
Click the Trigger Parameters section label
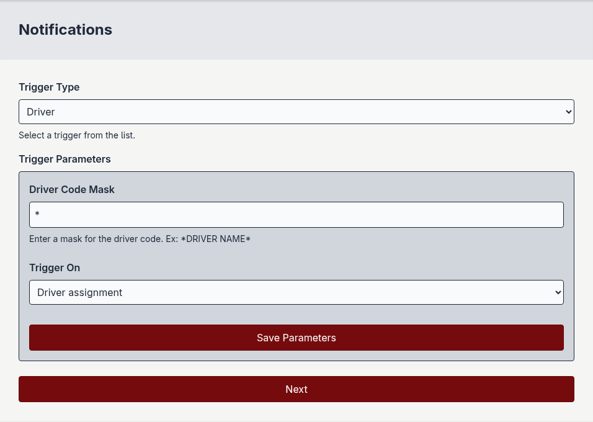tap(65, 159)
